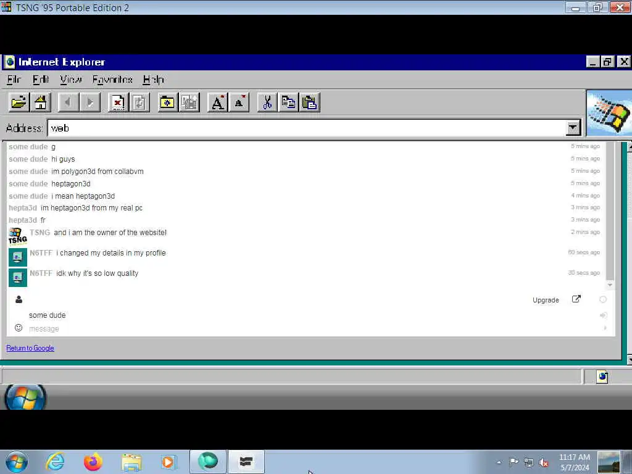Open the clock showing 11:17 AM

(x=575, y=462)
